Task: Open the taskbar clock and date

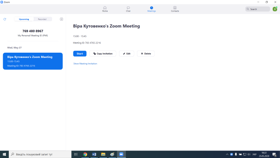Action: (x=264, y=154)
